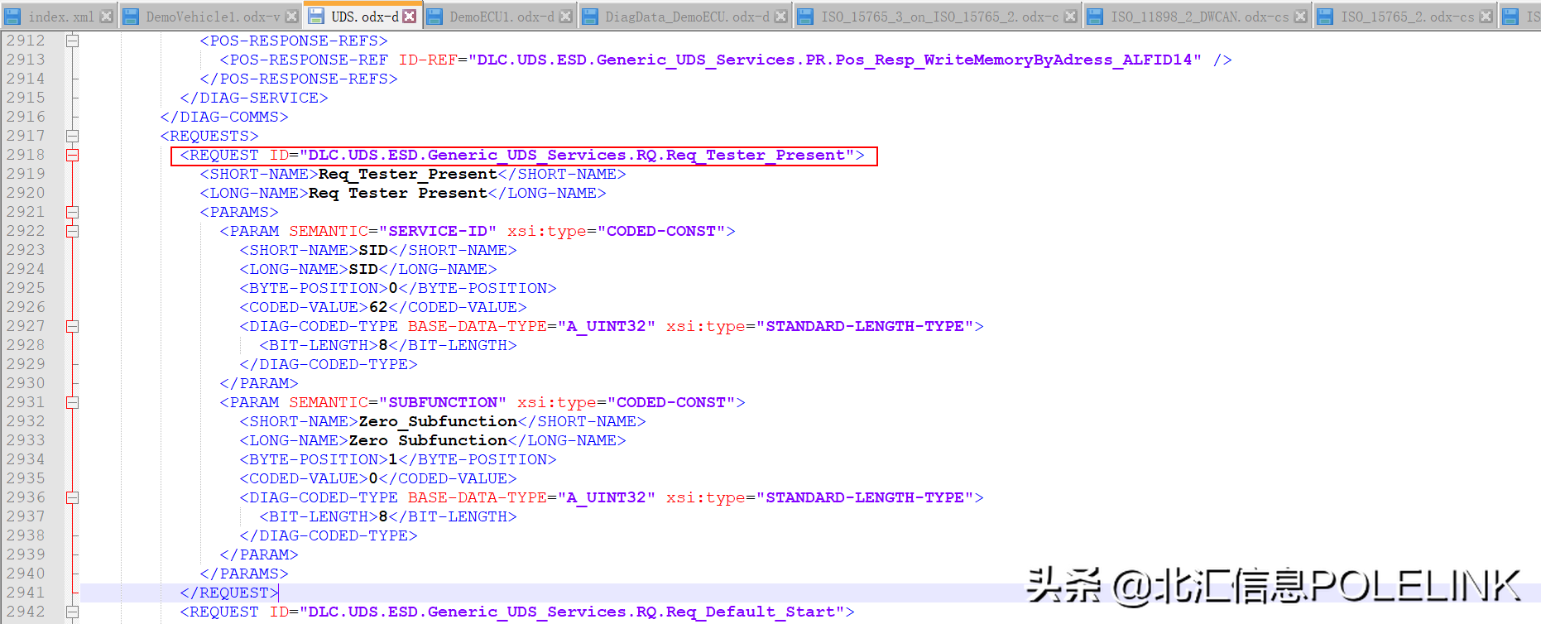Click the closing </REQUEST> tag on line 2941
The width and height of the screenshot is (1541, 624).
[x=229, y=593]
